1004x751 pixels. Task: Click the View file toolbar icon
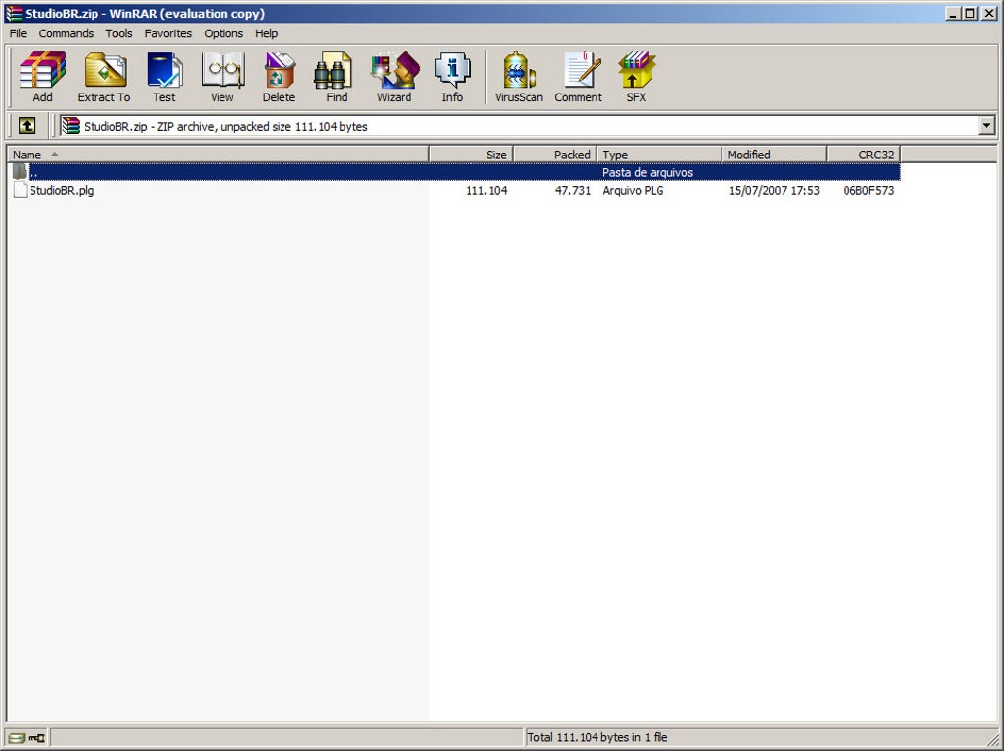[x=222, y=77]
